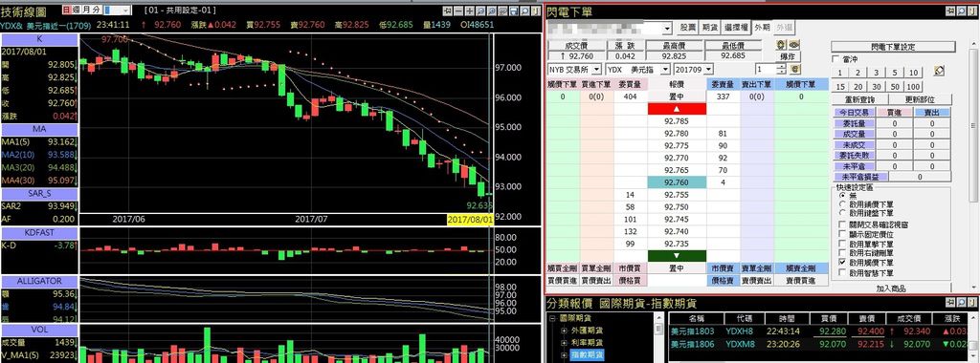Click the coin icon next to quantity box
980x363 pixels.
pyautogui.click(x=796, y=69)
